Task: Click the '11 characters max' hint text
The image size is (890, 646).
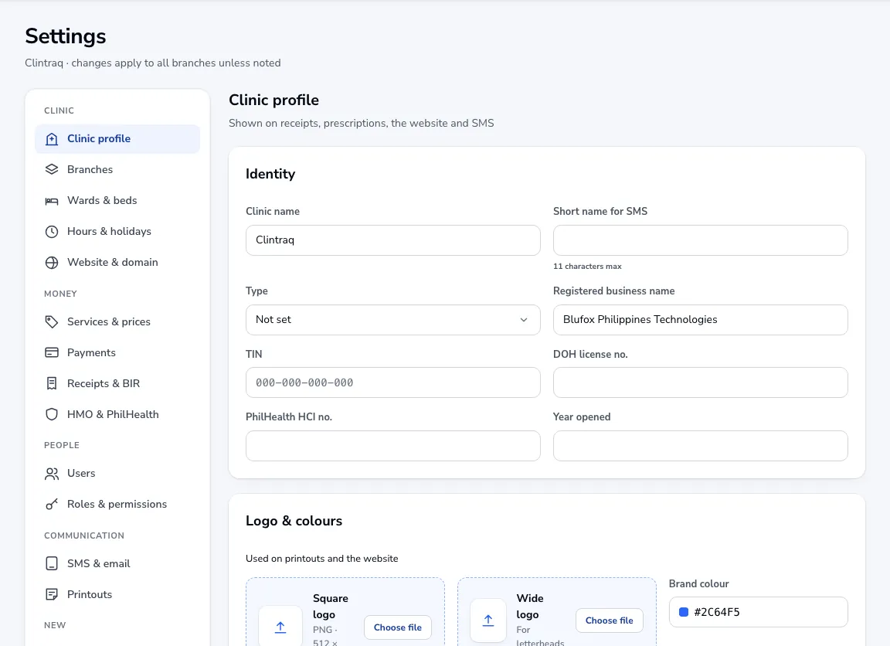Action: [587, 267]
